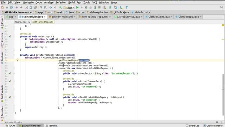Click the Synchronize toolbar icon

coord(11,7)
